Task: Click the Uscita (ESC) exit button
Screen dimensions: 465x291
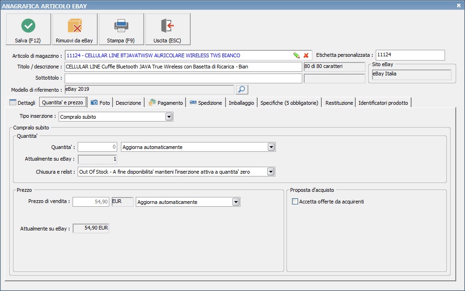Action: click(x=167, y=29)
